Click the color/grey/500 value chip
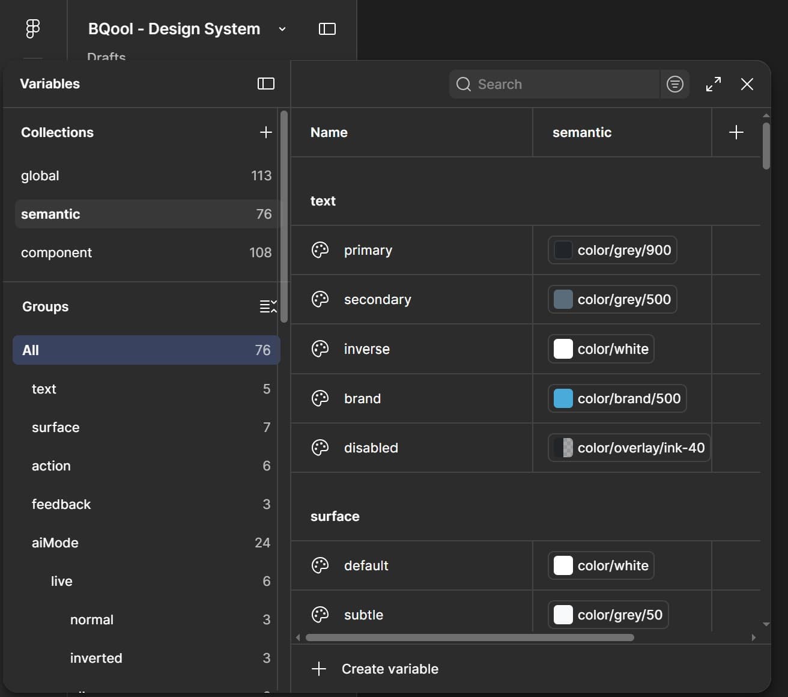 [613, 299]
